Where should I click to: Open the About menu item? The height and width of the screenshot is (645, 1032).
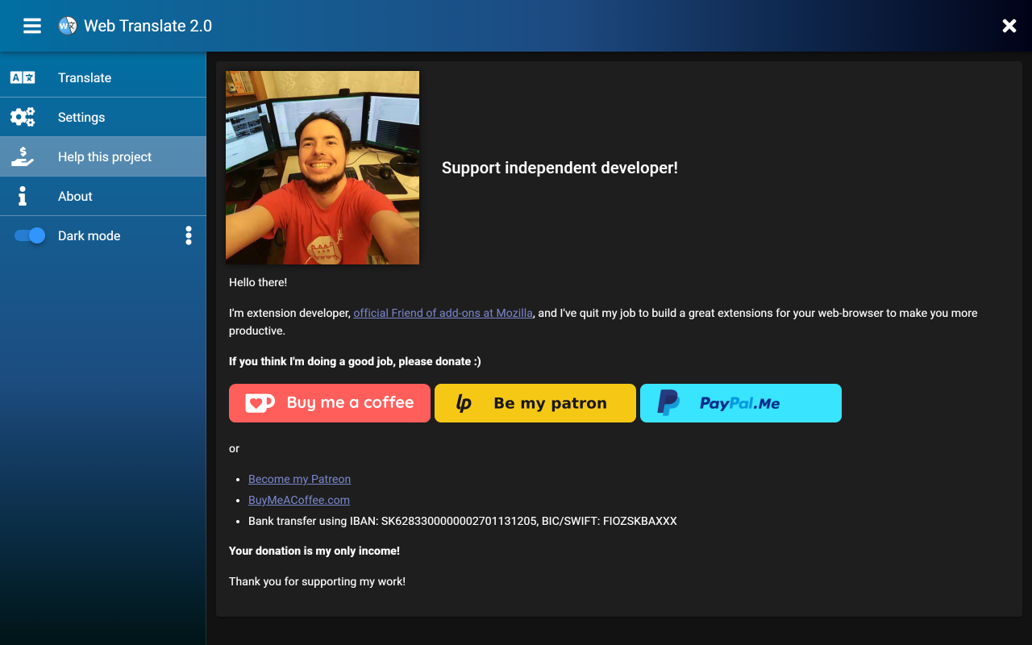tap(75, 197)
